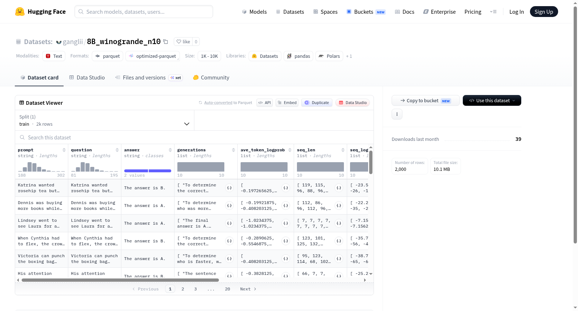578x311 pixels.
Task: Click the parquet format tag
Action: (x=108, y=56)
